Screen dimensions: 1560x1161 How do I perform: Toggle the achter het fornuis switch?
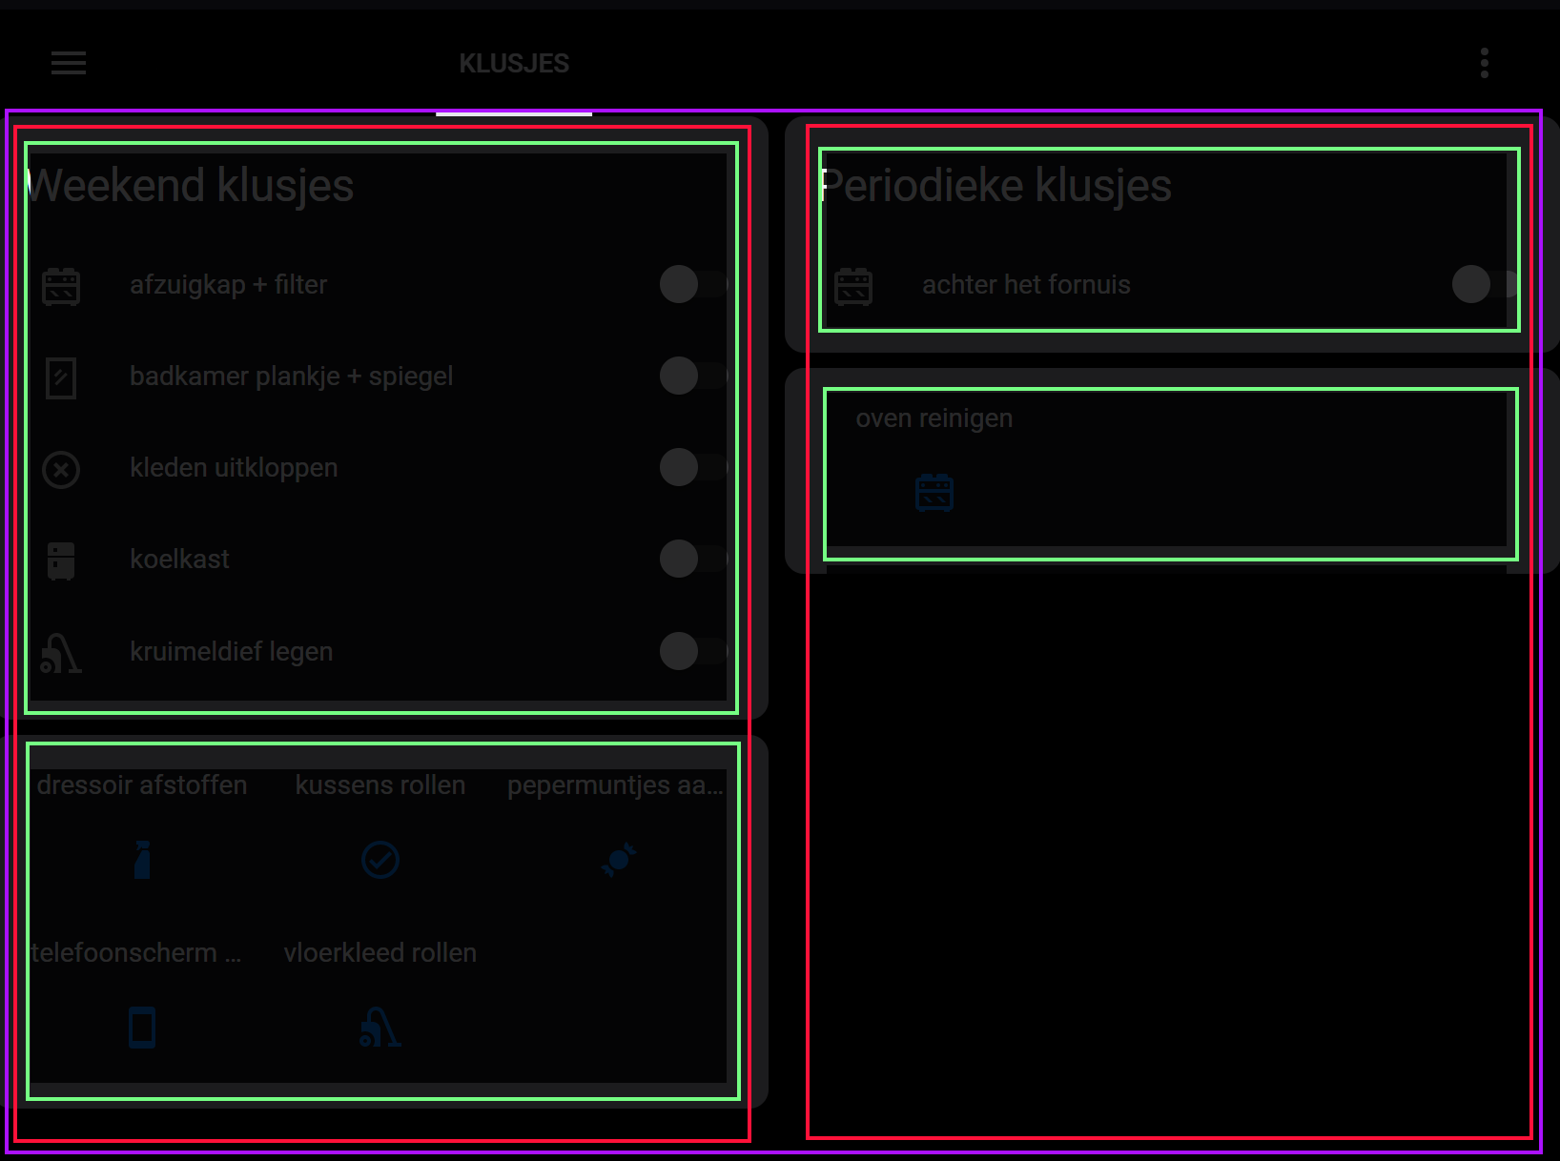[x=1486, y=284]
